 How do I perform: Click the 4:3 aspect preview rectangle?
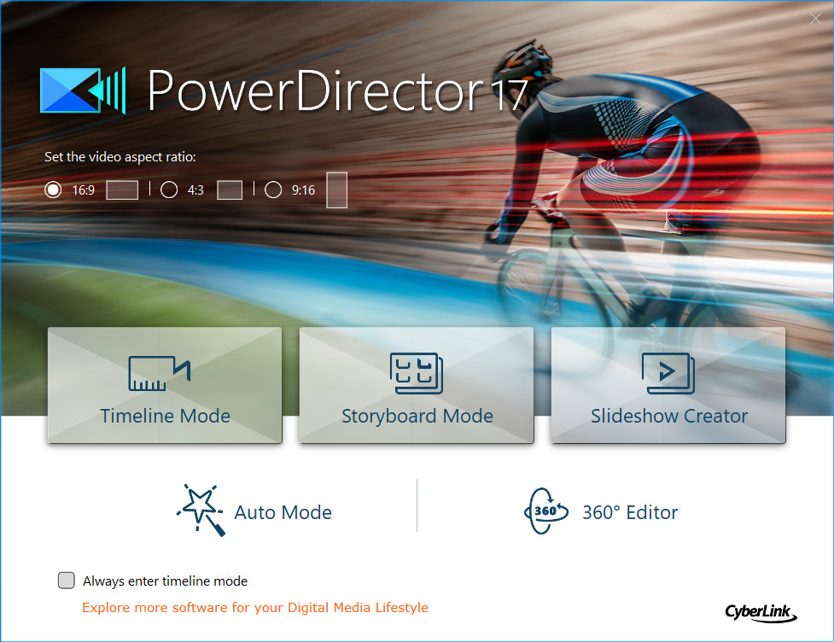[229, 190]
